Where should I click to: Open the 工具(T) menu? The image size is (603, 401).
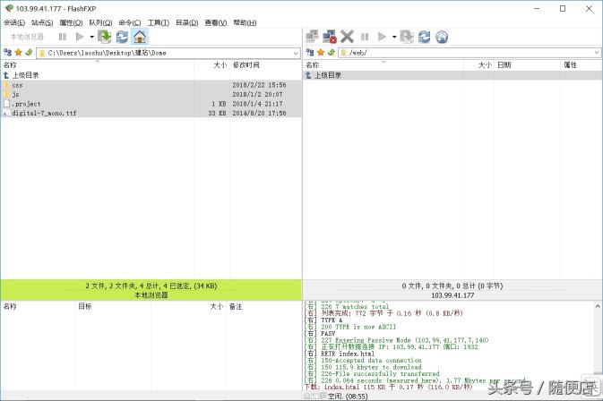(159, 22)
